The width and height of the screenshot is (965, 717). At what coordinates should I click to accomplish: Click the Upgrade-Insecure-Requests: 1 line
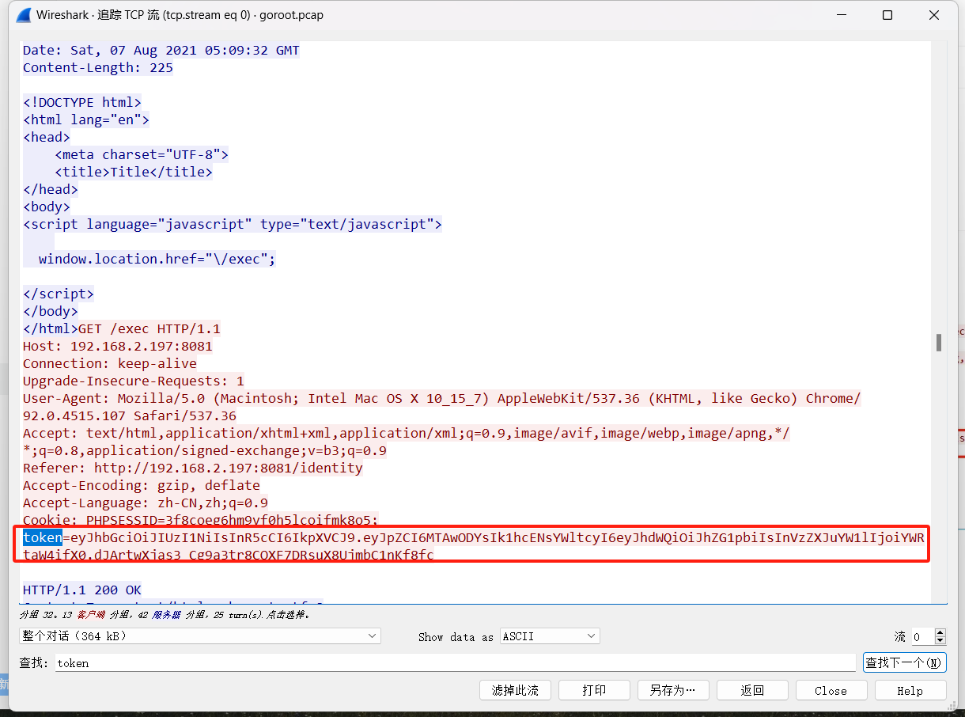click(x=134, y=381)
